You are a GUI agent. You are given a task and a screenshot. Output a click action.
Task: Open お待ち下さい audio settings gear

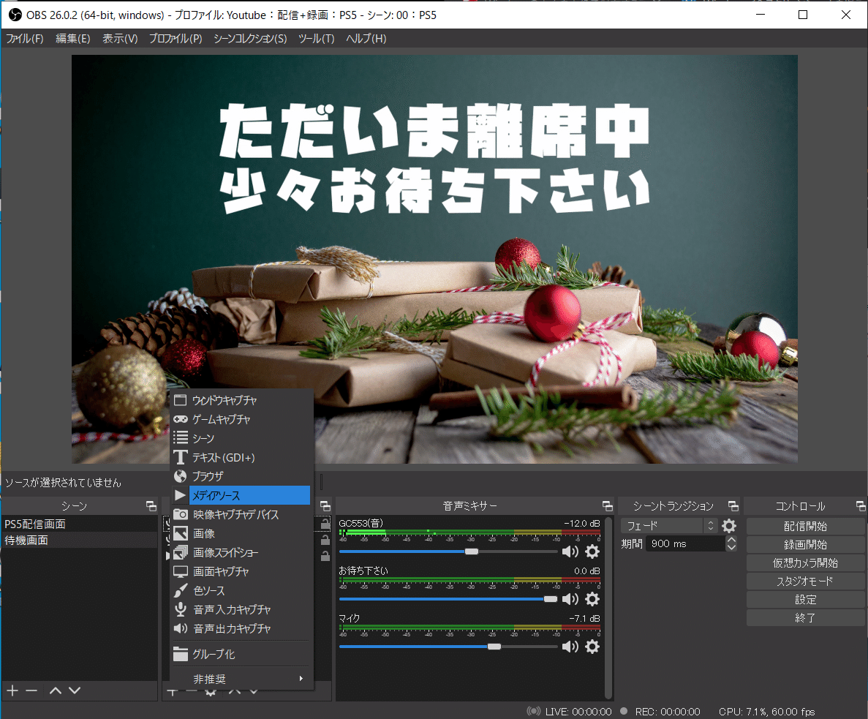coord(592,599)
